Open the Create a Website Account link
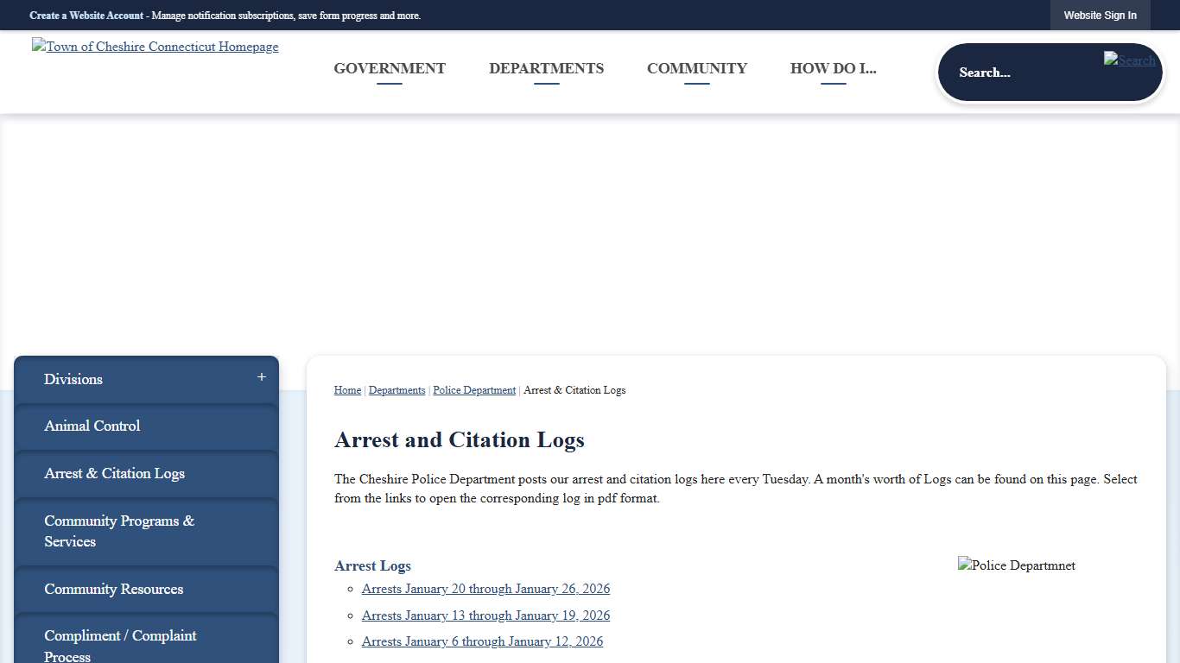Screen dimensions: 1180x663 click(86, 15)
